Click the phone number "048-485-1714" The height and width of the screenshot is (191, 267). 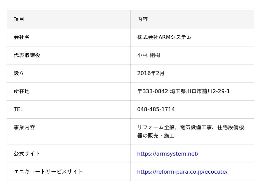156,109
